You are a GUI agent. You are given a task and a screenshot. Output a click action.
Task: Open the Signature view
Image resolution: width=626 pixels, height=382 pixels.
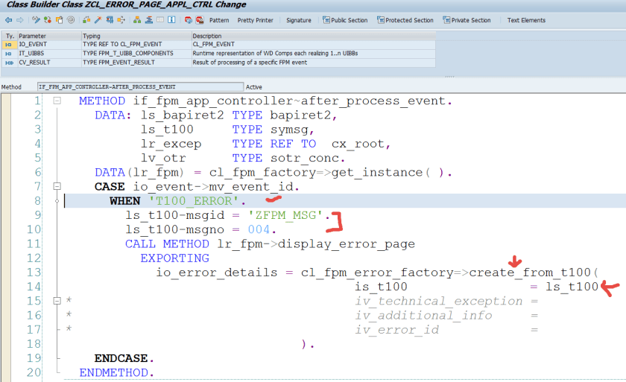coord(299,20)
